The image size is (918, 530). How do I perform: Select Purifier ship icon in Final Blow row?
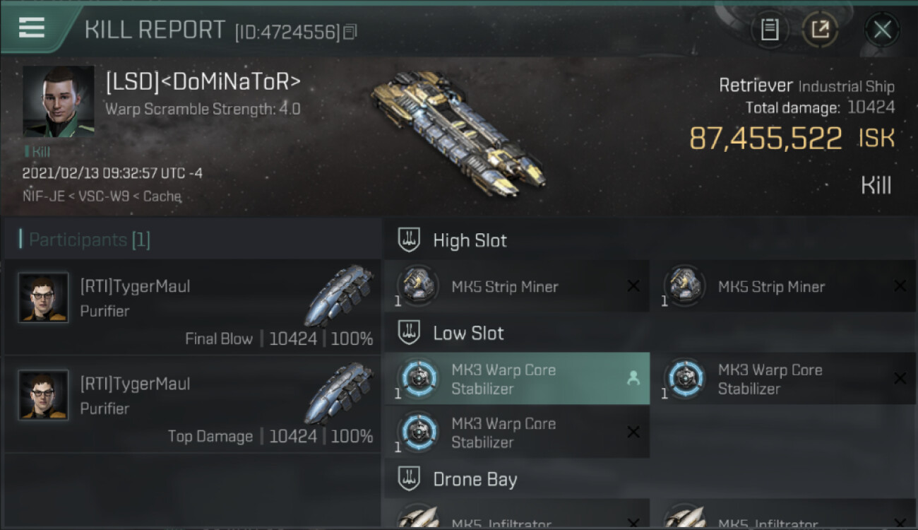click(340, 295)
